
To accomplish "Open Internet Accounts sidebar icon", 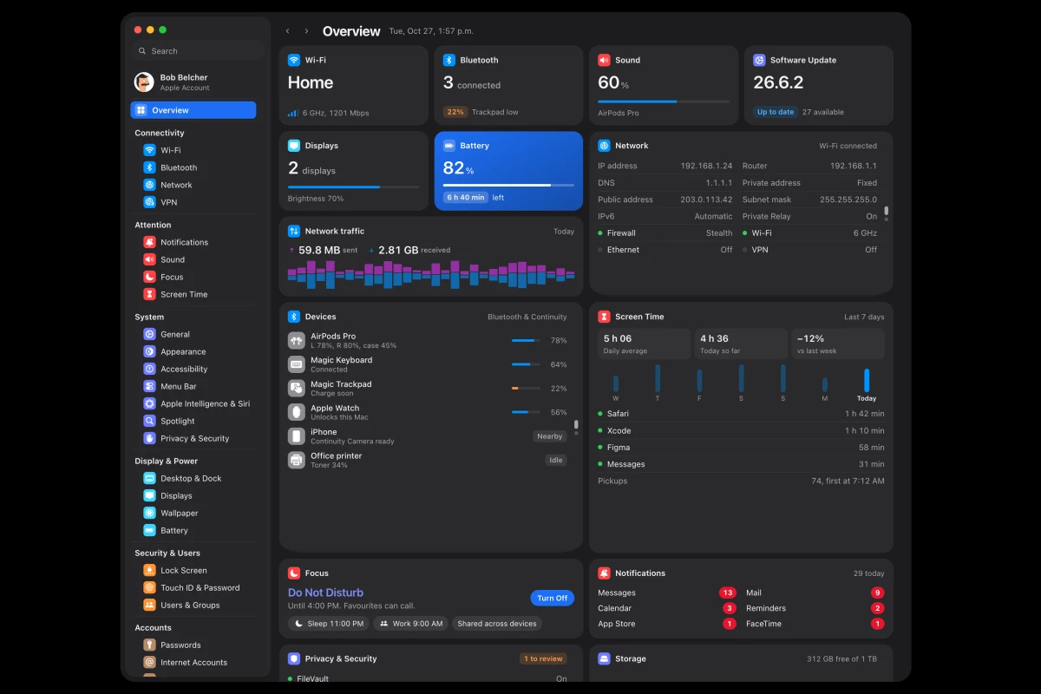I will pos(149,662).
